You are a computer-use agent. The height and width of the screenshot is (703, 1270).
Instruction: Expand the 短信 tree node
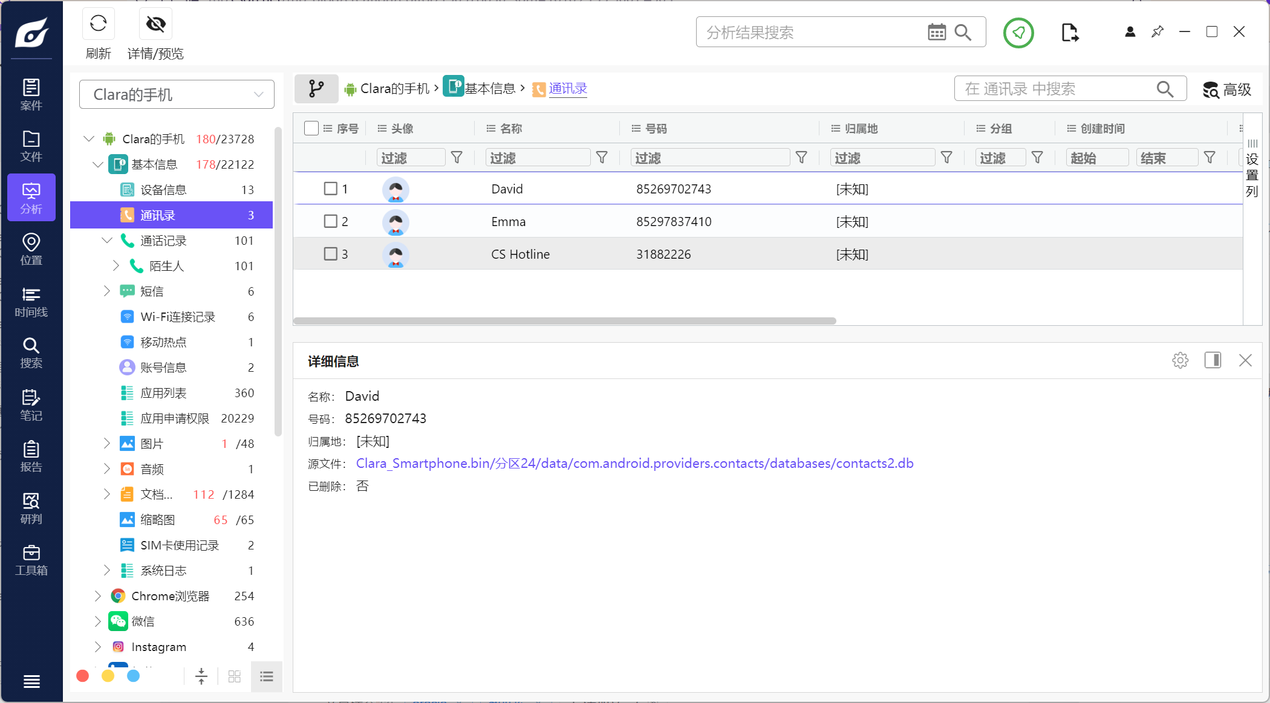coord(107,291)
